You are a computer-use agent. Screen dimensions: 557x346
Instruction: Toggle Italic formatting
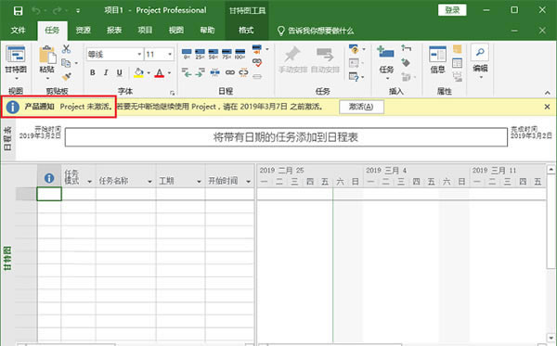point(106,72)
